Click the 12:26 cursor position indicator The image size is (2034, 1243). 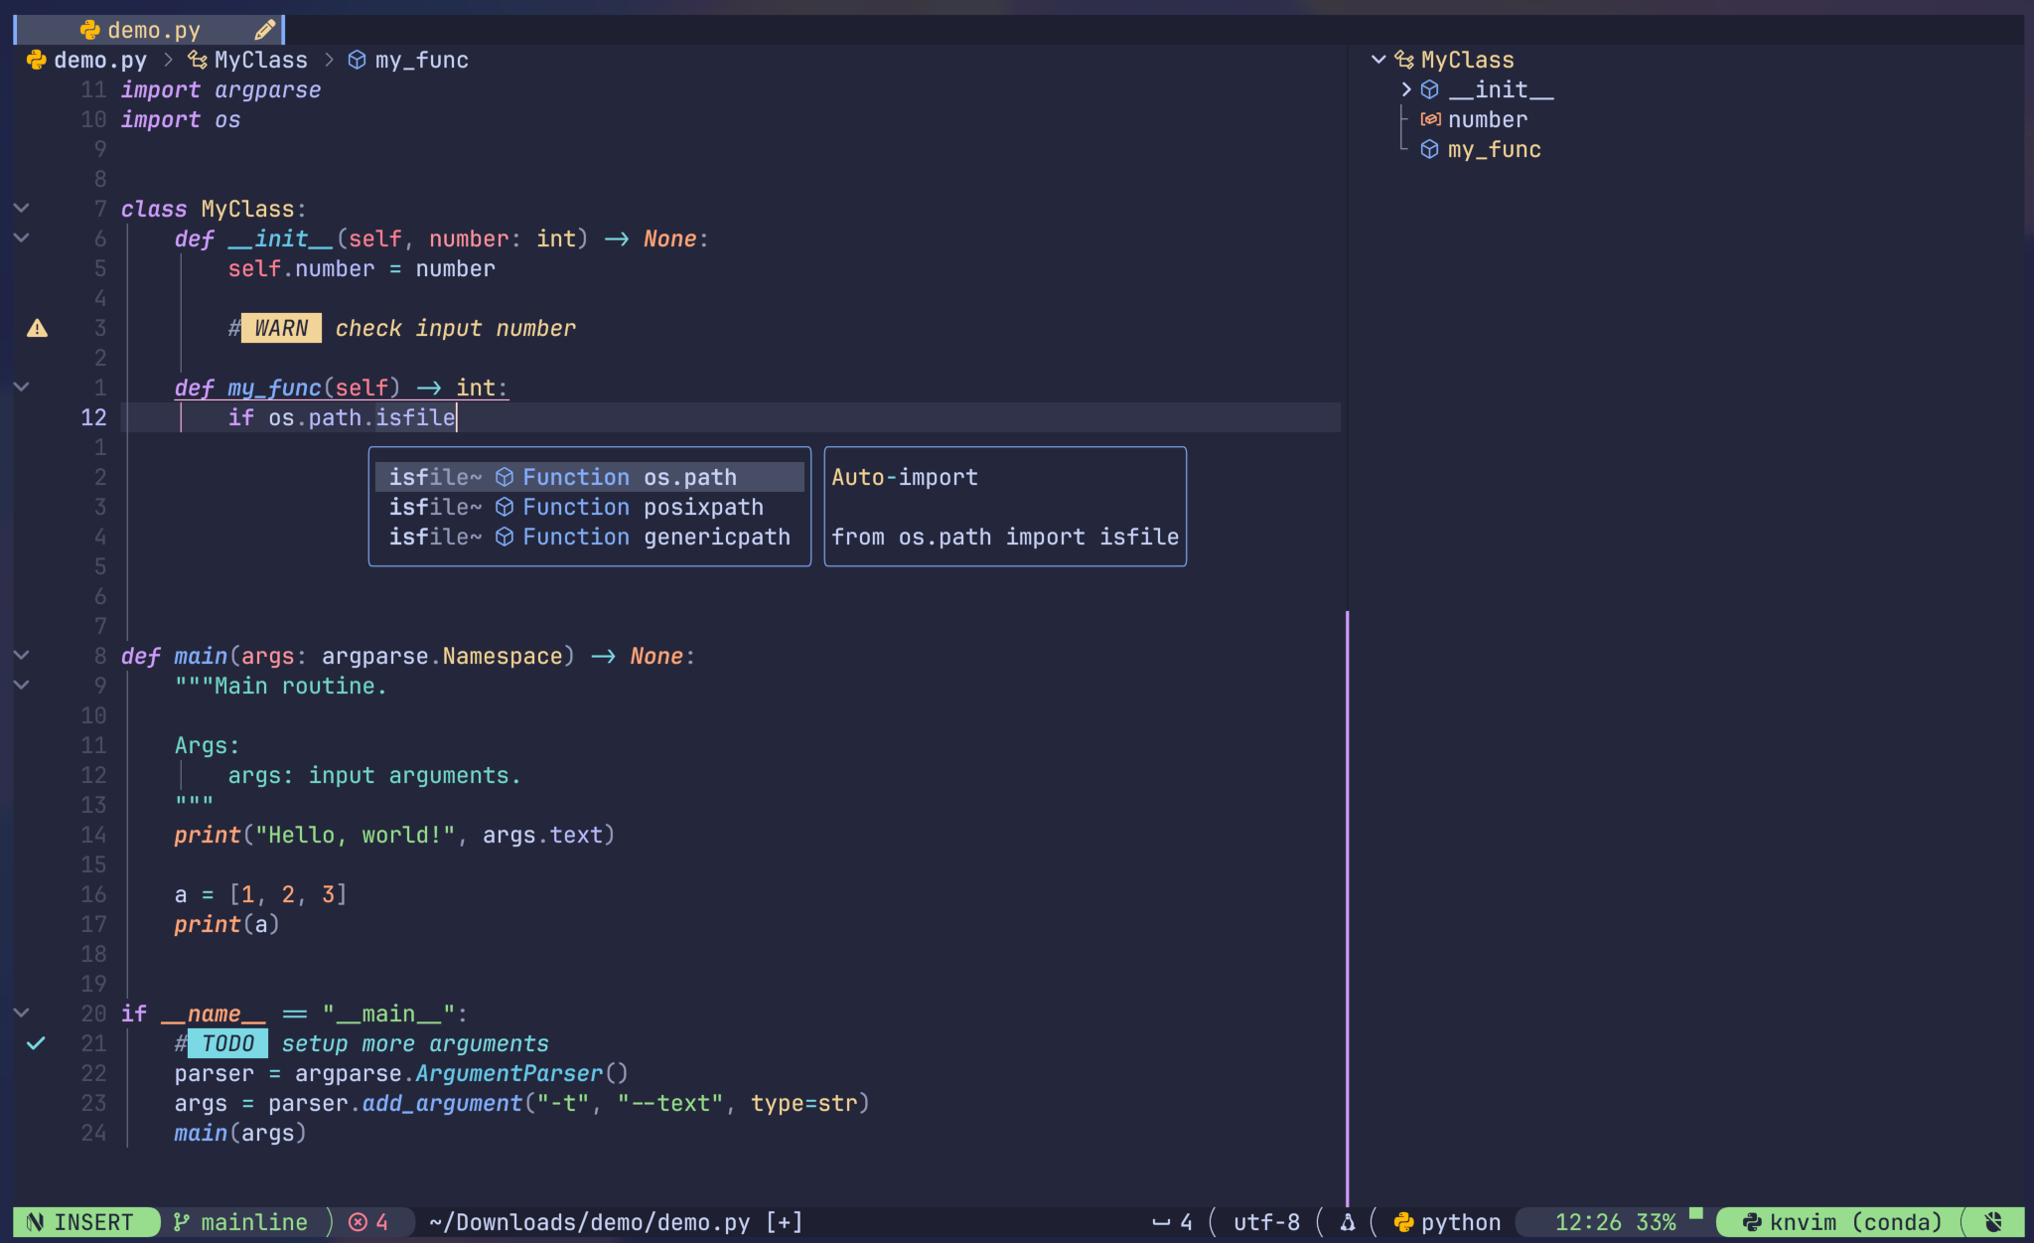click(1588, 1222)
